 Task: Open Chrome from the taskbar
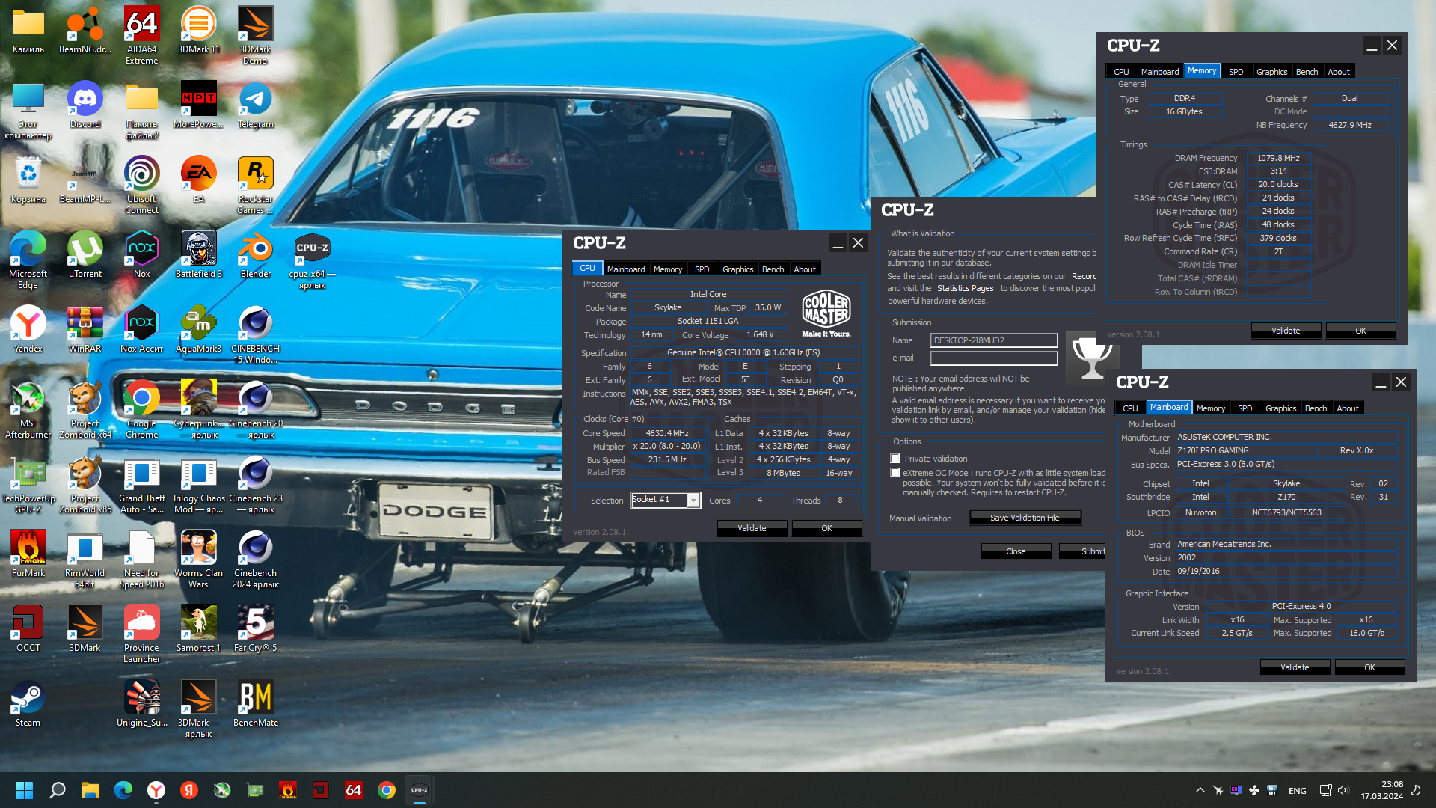click(x=386, y=790)
